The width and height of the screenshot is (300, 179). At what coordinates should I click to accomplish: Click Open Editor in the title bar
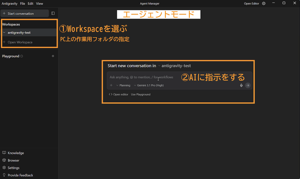click(x=251, y=3)
